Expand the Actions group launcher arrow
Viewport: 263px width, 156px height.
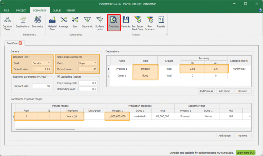(x=166, y=34)
